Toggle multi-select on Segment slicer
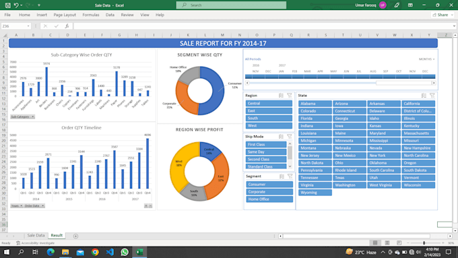The height and width of the screenshot is (258, 458). click(x=282, y=176)
